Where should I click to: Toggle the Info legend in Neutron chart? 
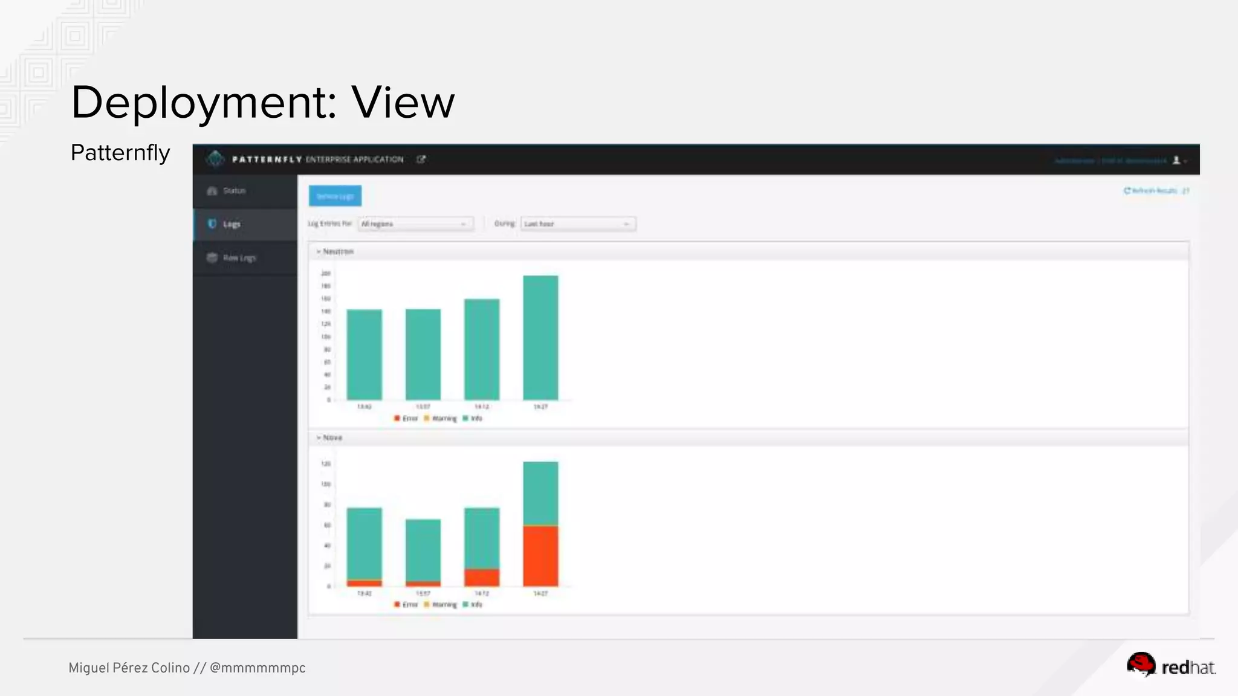click(x=473, y=418)
